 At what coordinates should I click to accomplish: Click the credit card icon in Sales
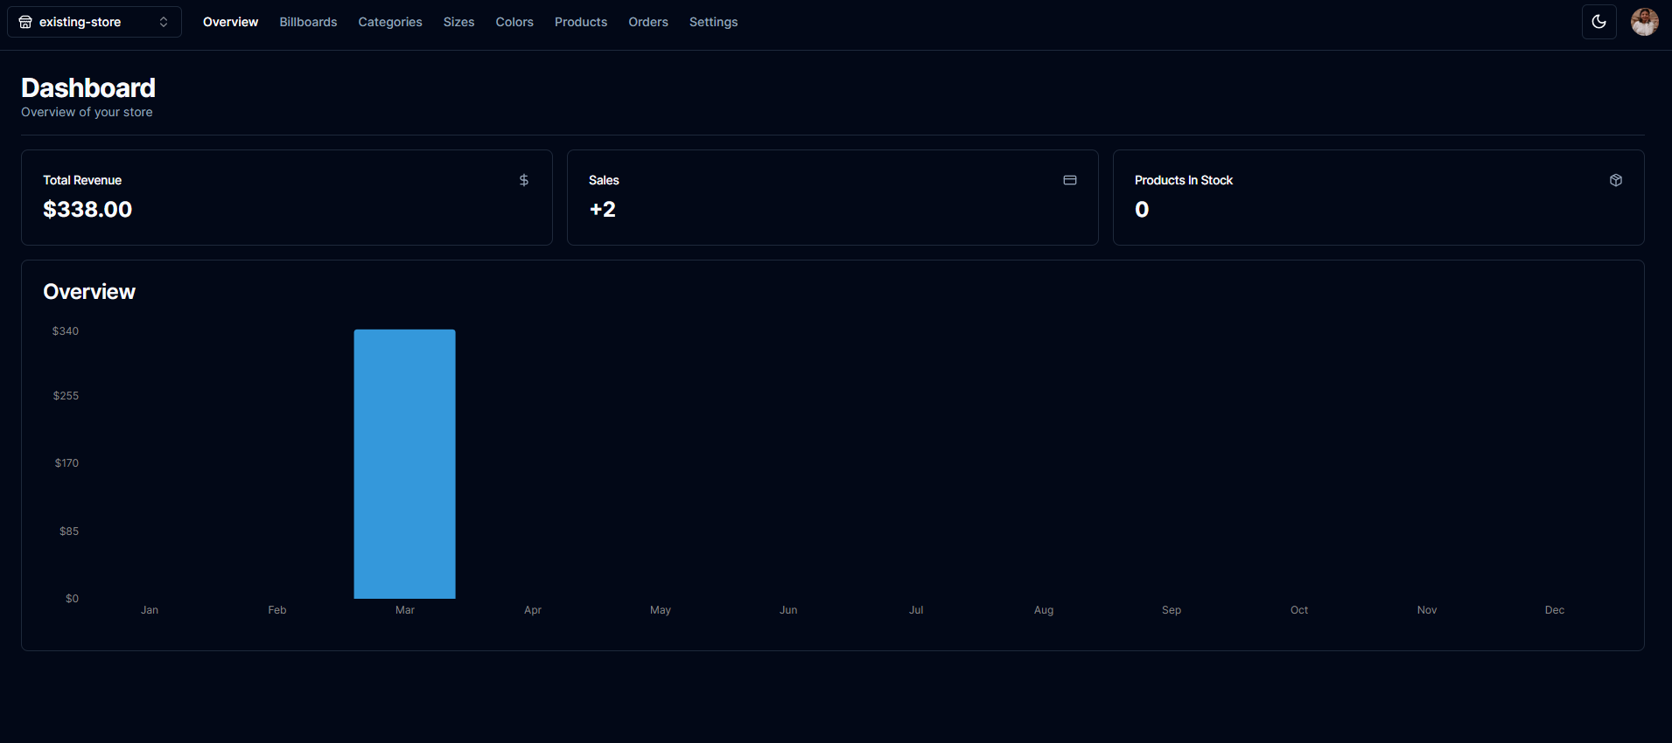coord(1069,180)
